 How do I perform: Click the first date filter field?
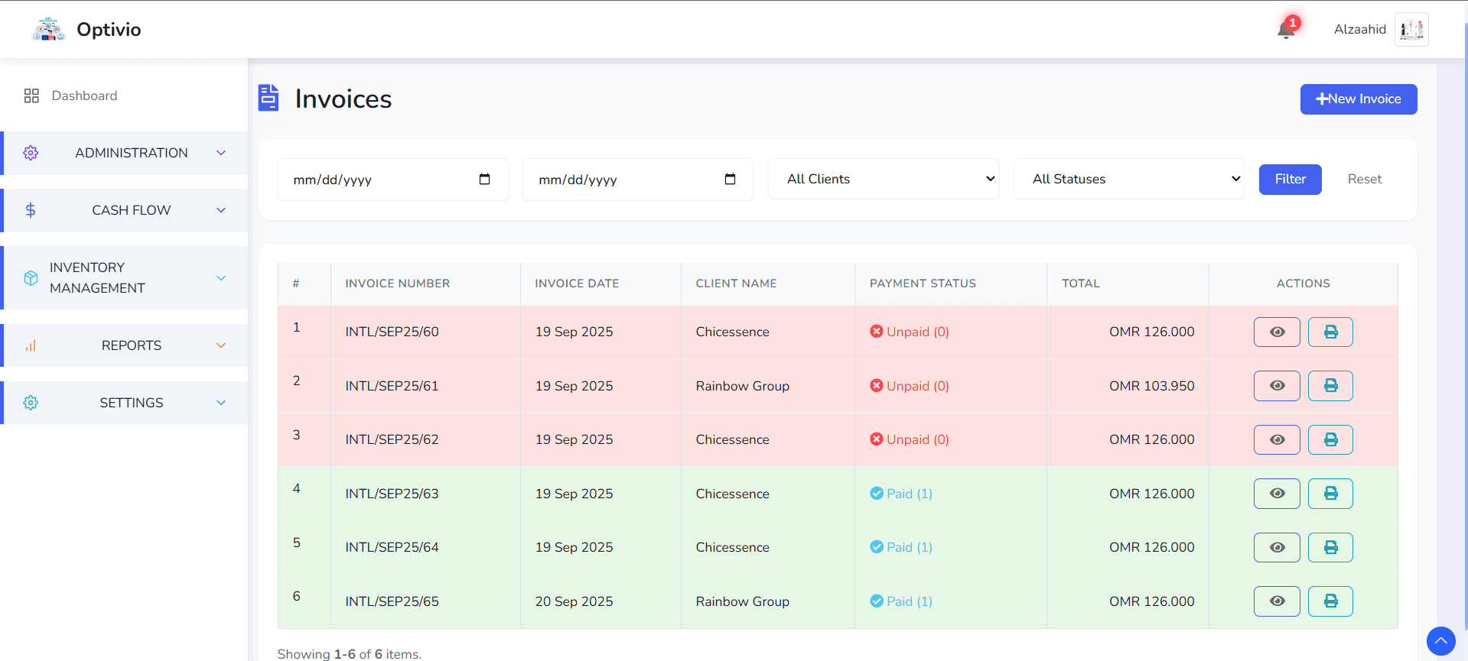pyautogui.click(x=393, y=180)
